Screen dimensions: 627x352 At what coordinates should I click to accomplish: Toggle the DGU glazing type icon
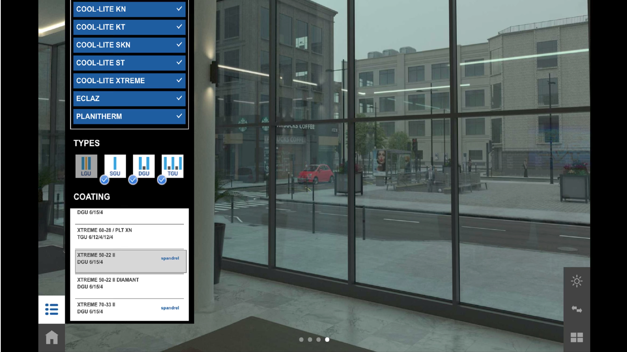144,166
